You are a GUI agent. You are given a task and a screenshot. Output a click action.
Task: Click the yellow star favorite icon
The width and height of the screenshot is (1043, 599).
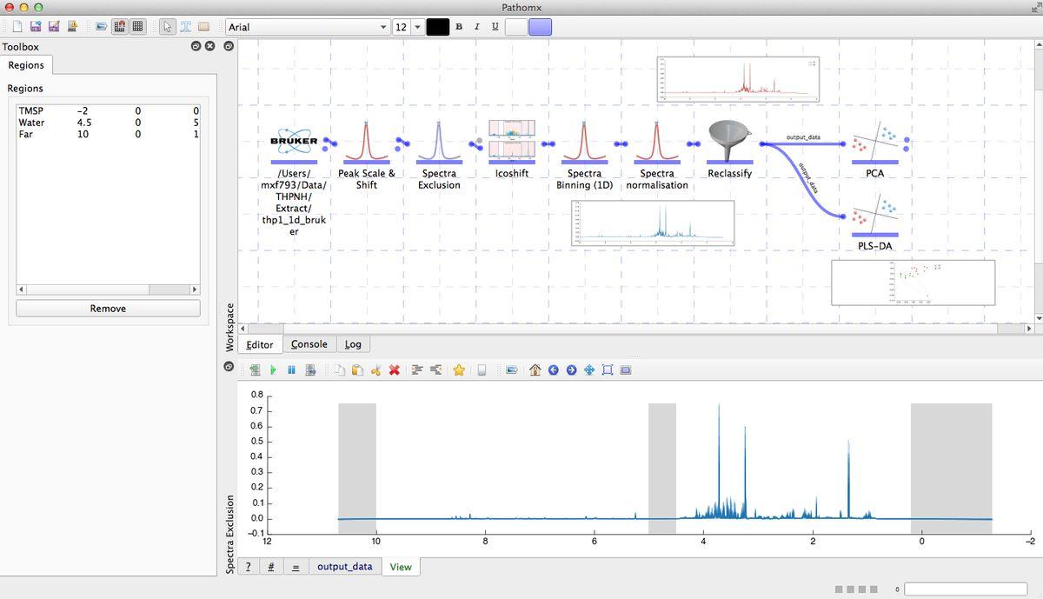click(x=459, y=370)
